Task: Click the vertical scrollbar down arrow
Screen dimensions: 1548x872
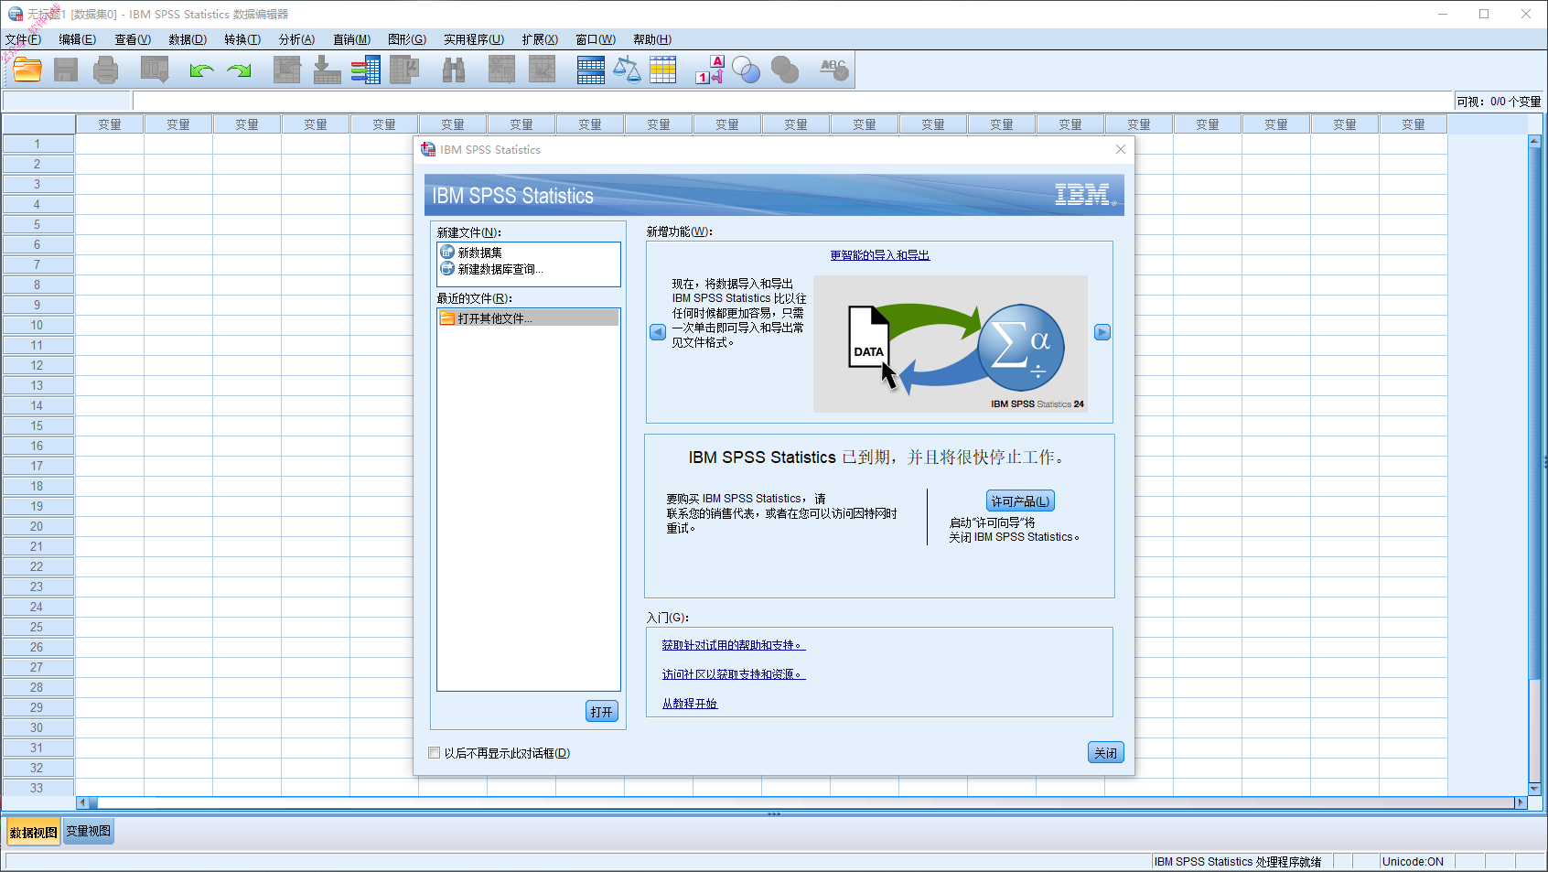Action: (x=1534, y=789)
